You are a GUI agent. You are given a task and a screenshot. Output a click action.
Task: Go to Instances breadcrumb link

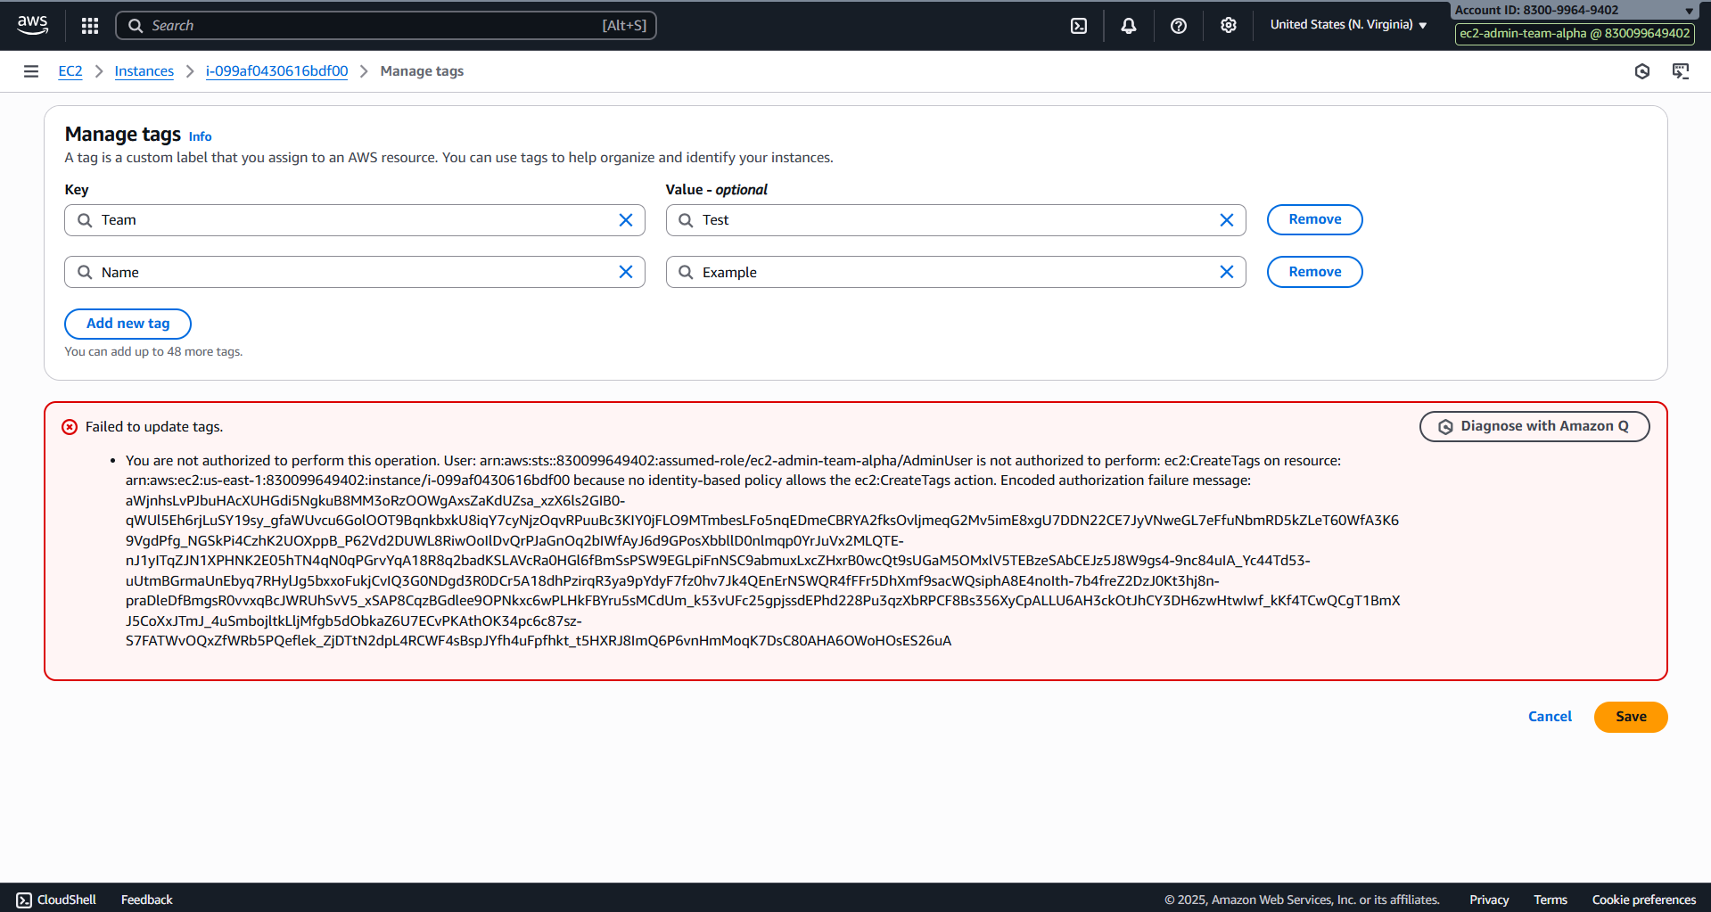144,71
